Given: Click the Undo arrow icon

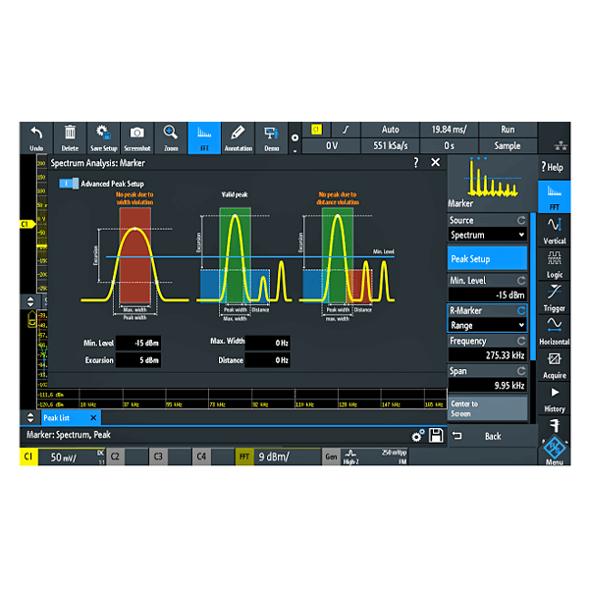Looking at the screenshot, I should pyautogui.click(x=36, y=134).
